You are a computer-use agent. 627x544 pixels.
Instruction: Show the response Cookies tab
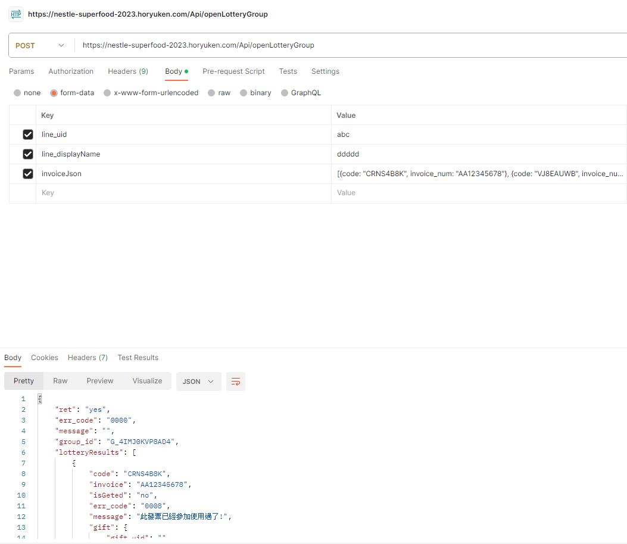pyautogui.click(x=45, y=358)
